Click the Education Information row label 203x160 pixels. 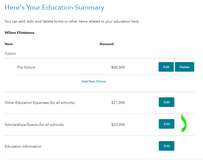pyautogui.click(x=23, y=146)
